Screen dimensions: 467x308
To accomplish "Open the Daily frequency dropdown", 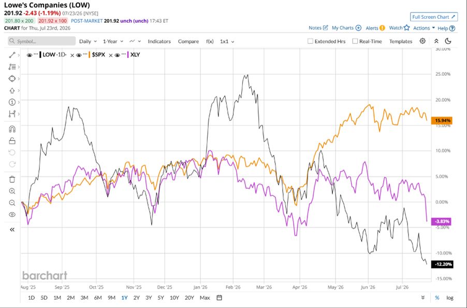I will click(88, 41).
